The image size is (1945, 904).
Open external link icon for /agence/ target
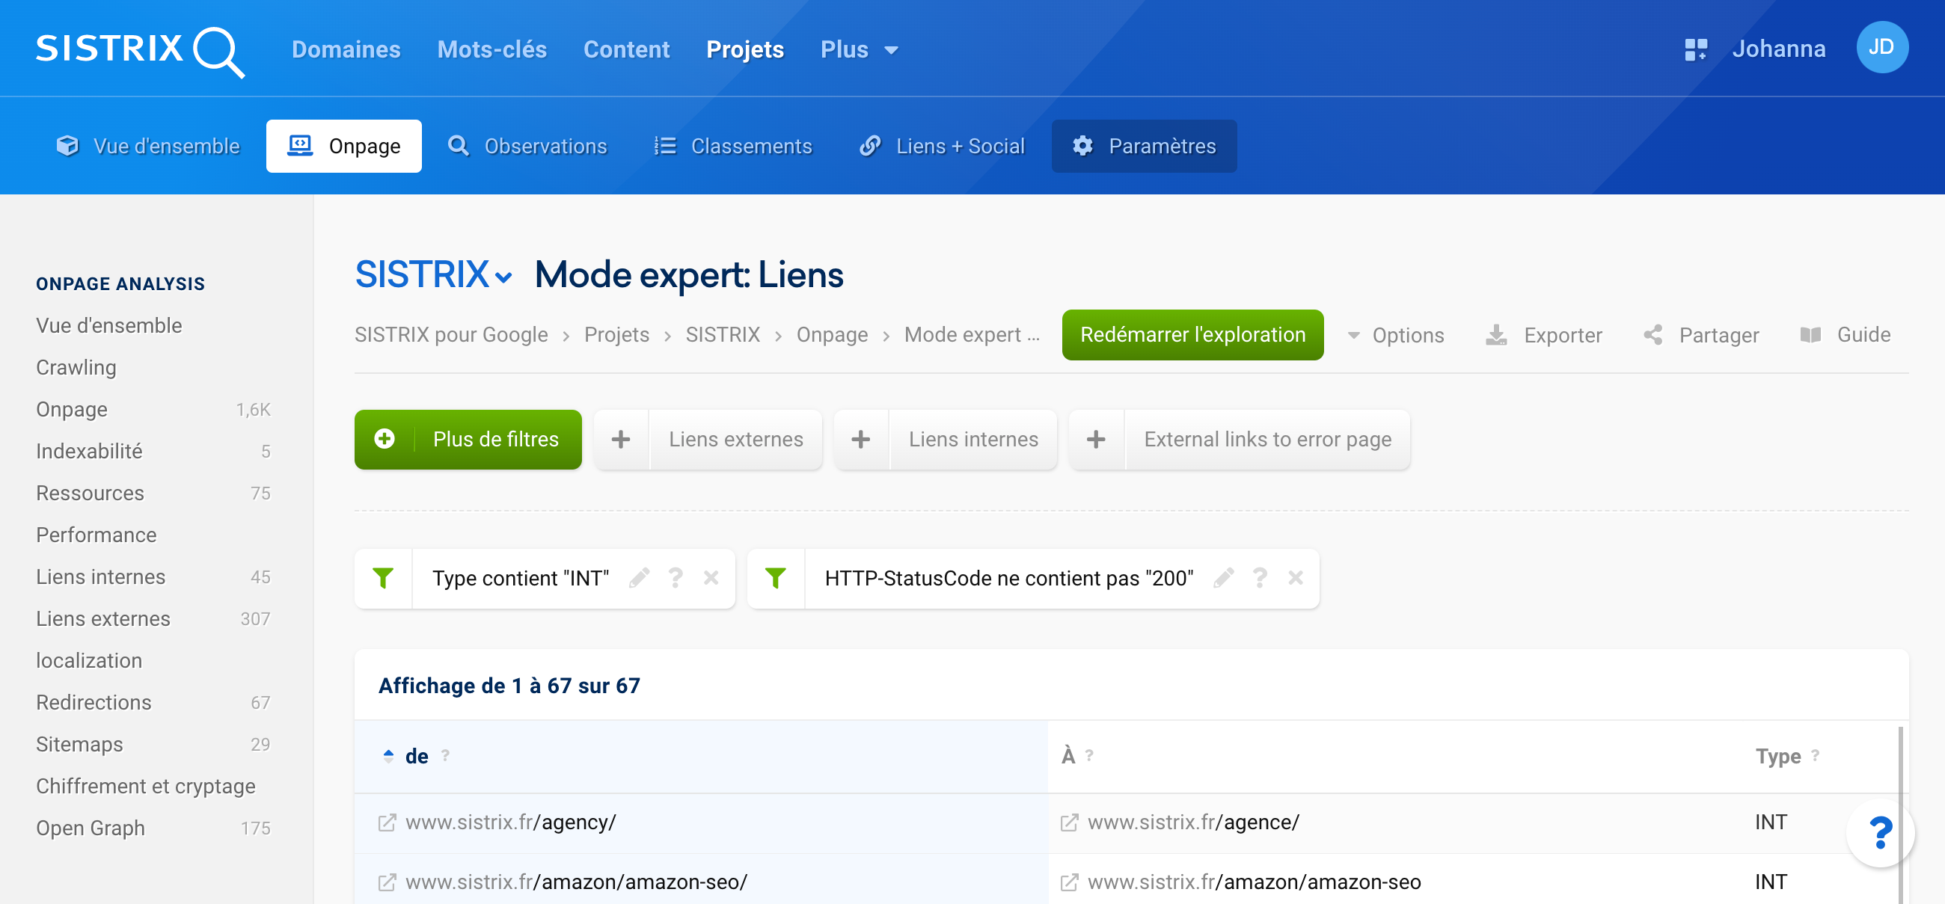[1069, 822]
